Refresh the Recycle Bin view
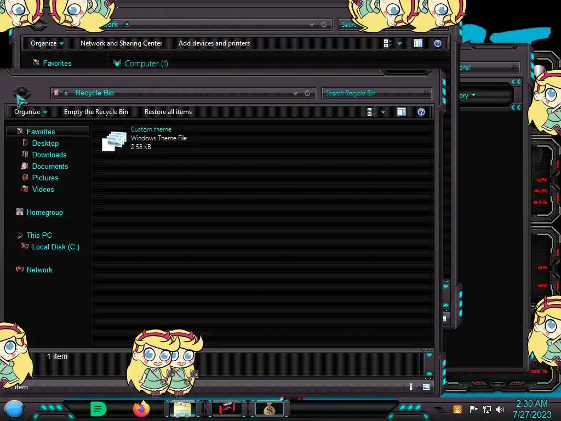The height and width of the screenshot is (421, 561). pyautogui.click(x=307, y=93)
